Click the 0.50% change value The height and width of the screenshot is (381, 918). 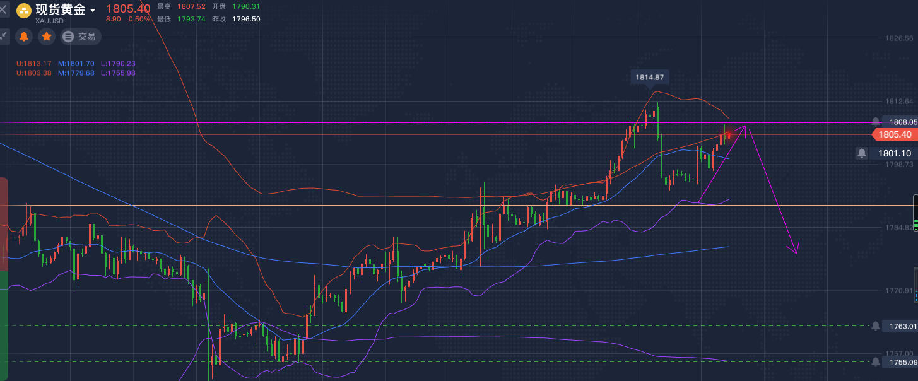coord(139,20)
